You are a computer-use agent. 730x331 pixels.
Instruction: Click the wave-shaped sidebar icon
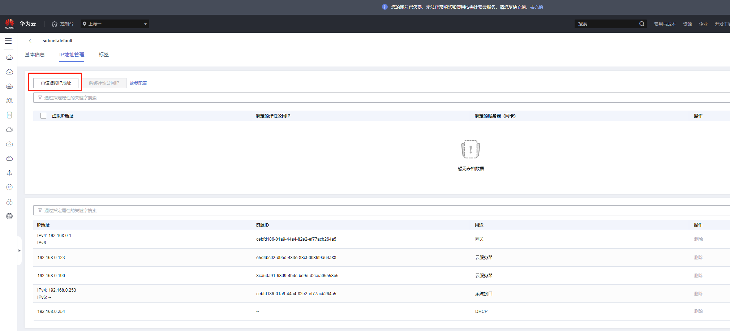pos(9,101)
